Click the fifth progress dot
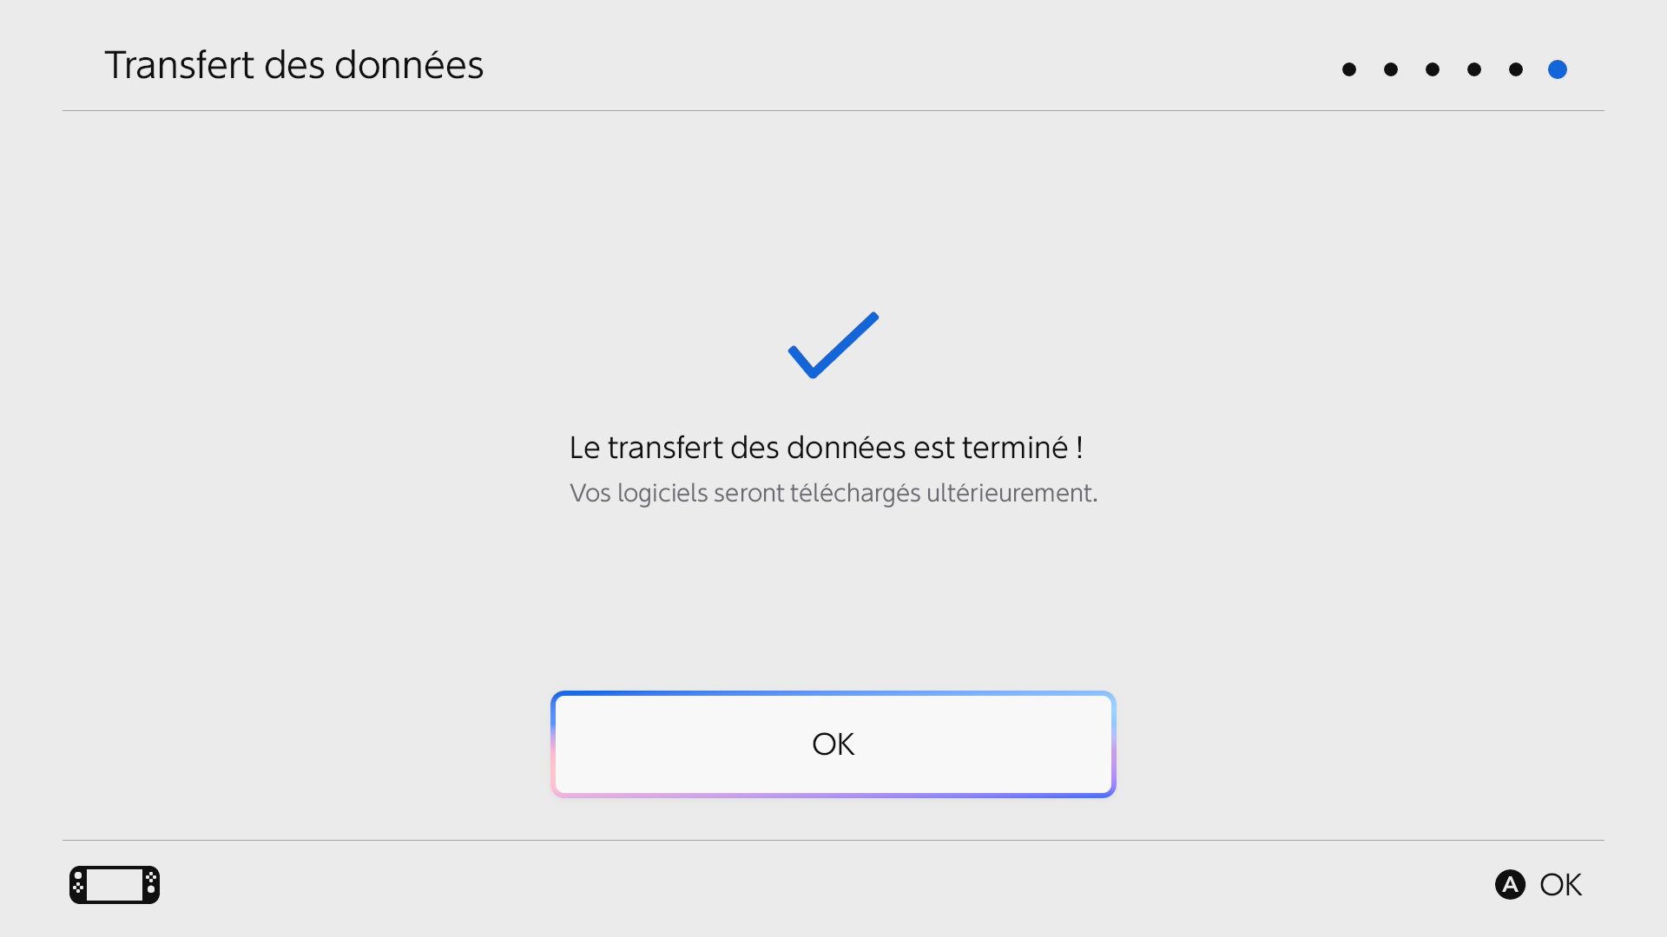This screenshot has height=937, width=1667. [1516, 69]
